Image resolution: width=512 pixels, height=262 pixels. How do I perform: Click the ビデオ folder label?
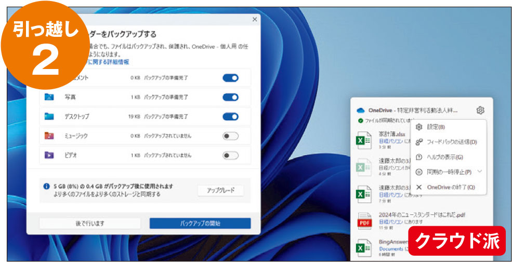click(x=71, y=156)
